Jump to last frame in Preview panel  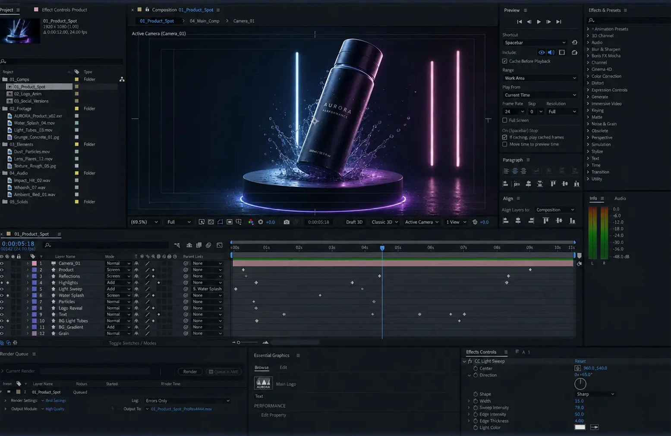(559, 22)
